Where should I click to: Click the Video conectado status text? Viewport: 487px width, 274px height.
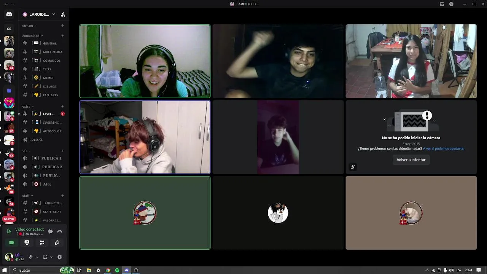point(30,229)
